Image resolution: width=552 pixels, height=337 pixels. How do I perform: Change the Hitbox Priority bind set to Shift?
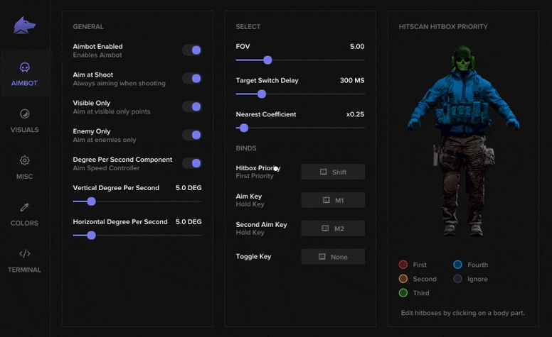tap(333, 172)
